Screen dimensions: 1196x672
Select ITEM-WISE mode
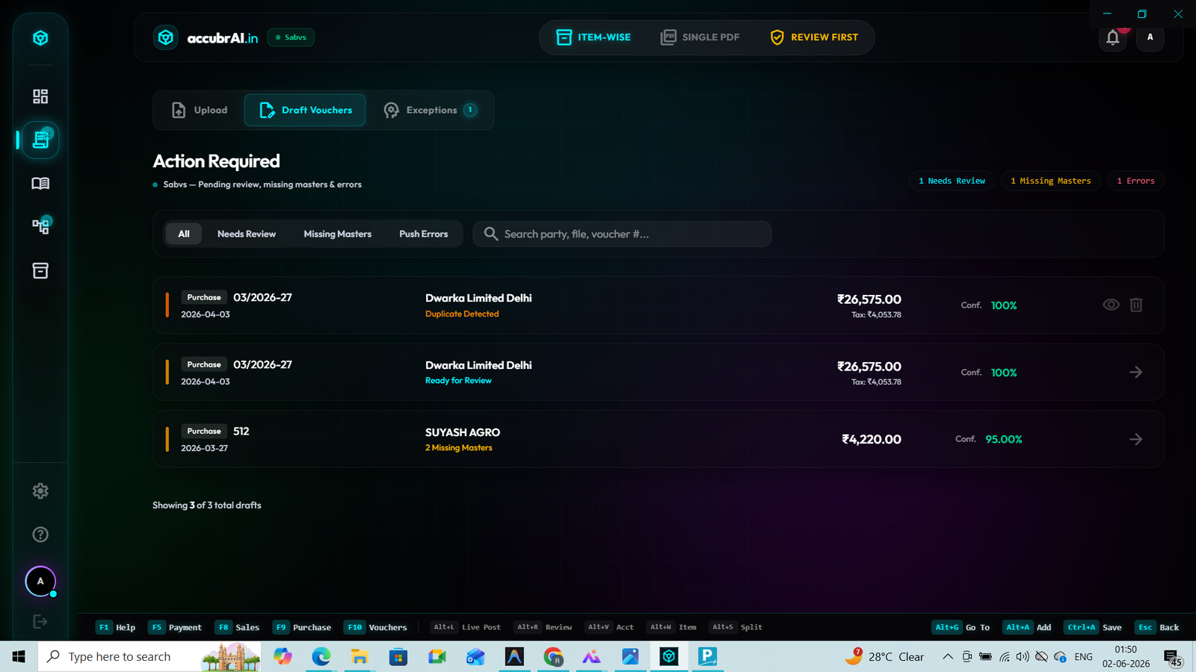pyautogui.click(x=594, y=37)
